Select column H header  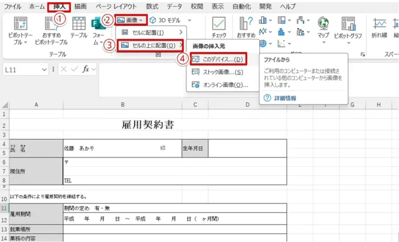[x=379, y=105]
